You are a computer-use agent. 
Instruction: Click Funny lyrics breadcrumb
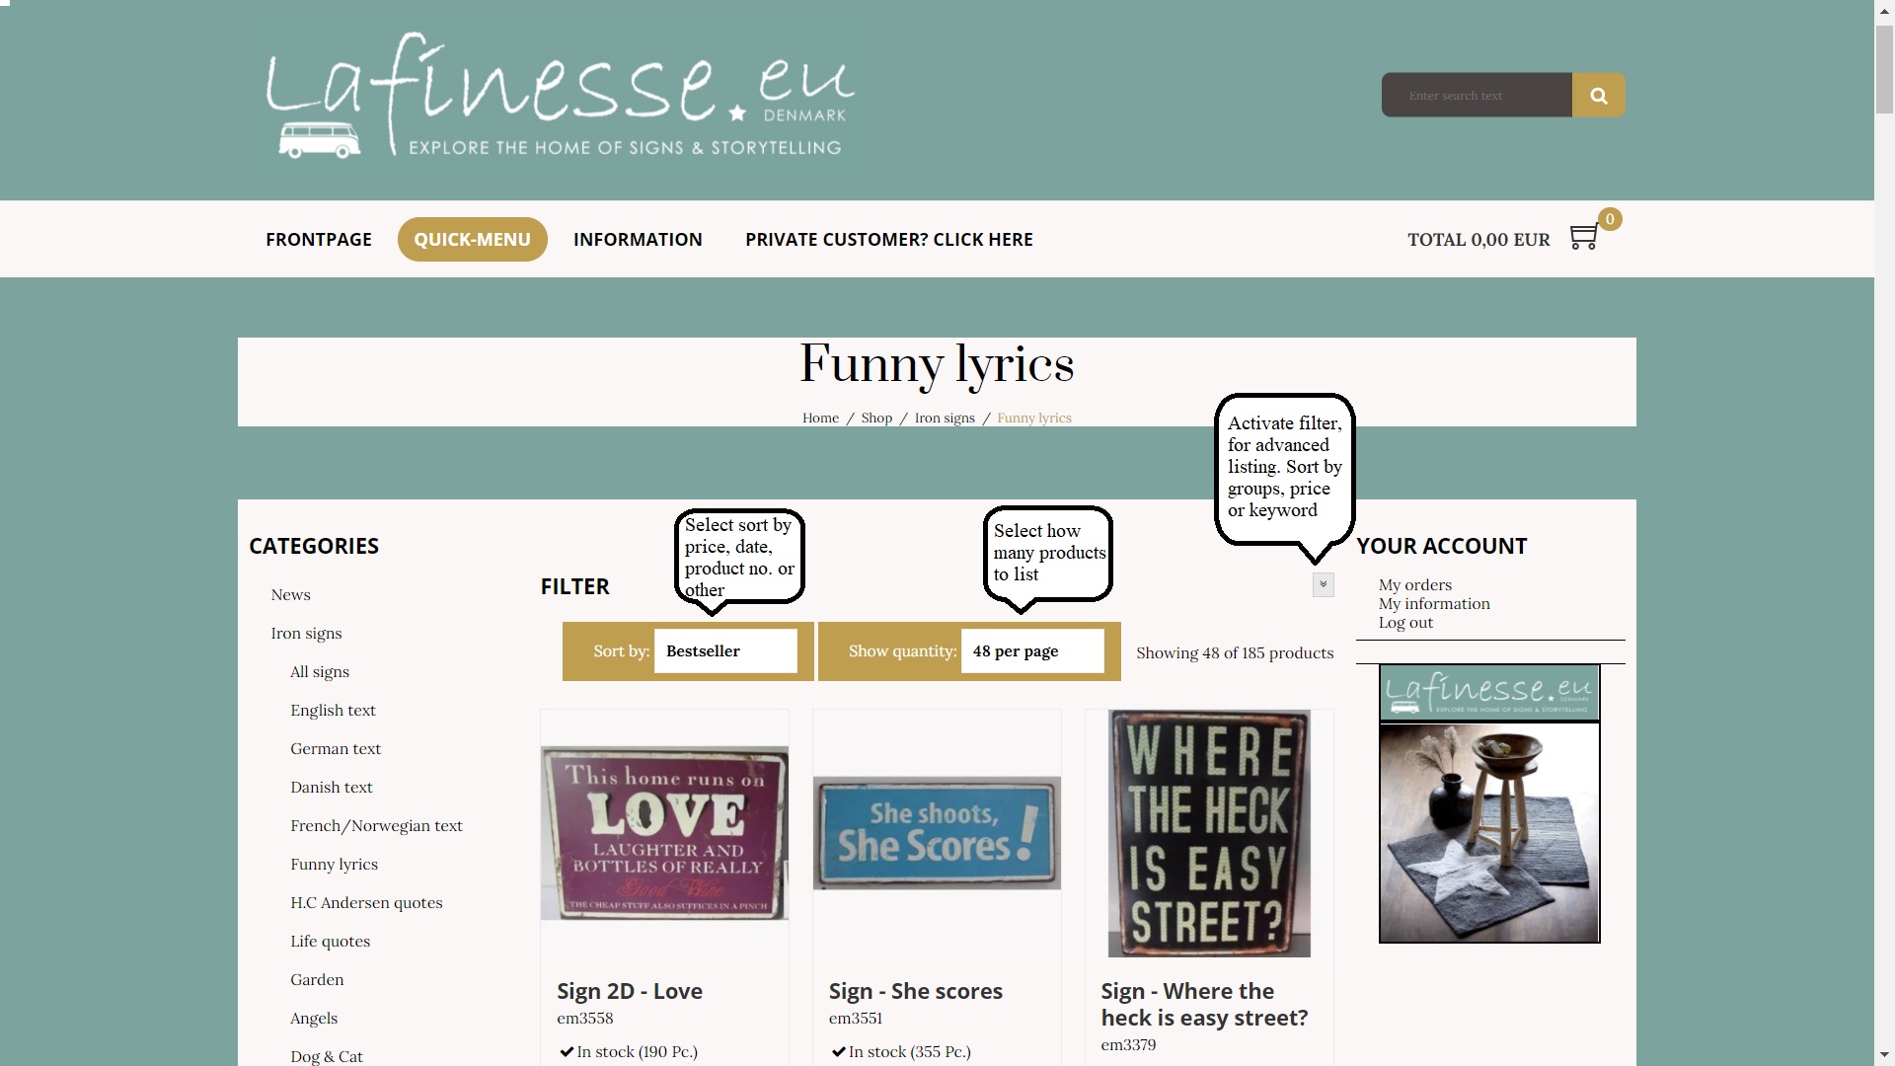pos(1034,418)
